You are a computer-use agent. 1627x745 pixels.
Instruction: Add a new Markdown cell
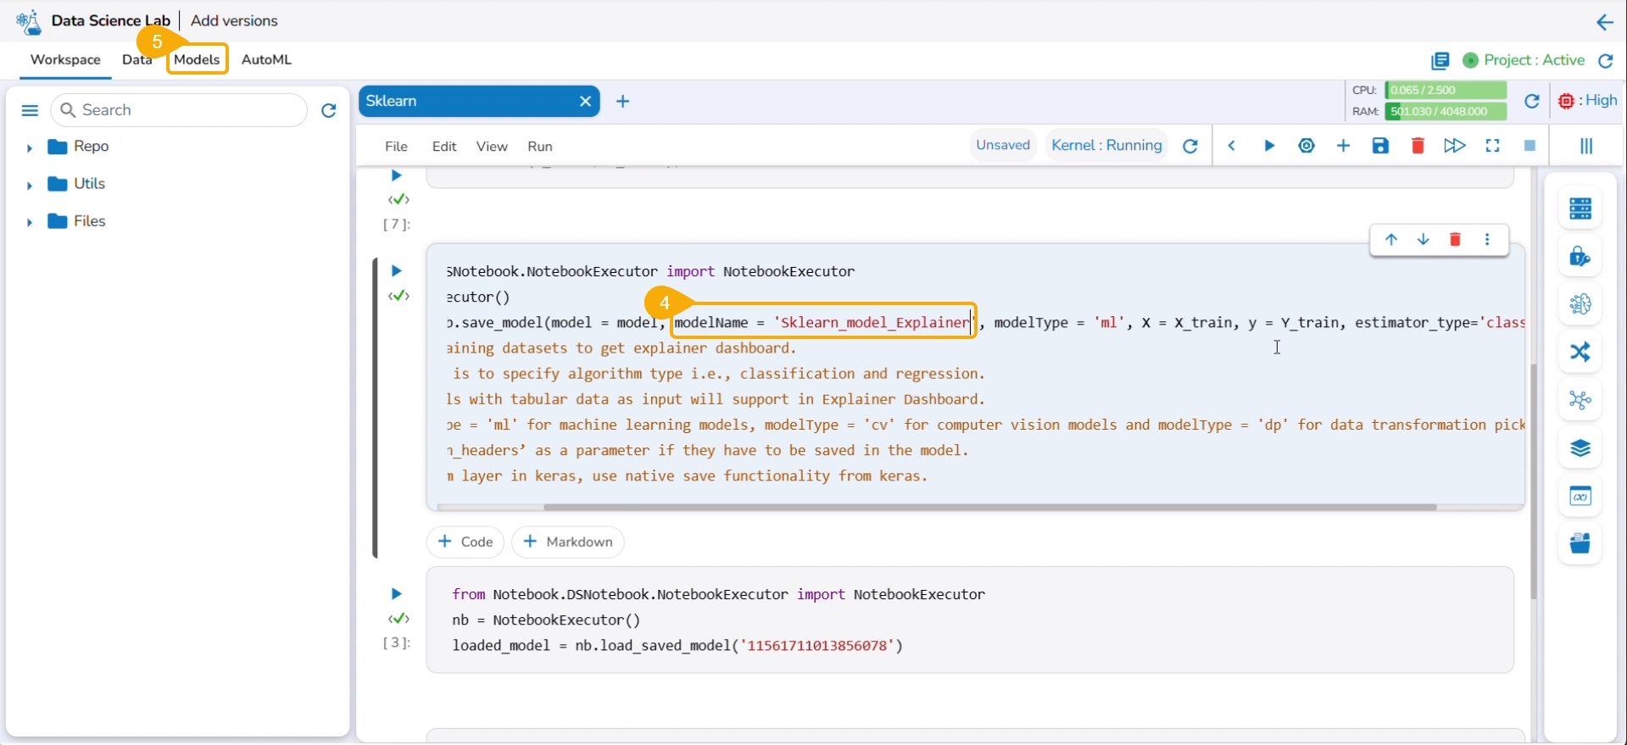567,542
